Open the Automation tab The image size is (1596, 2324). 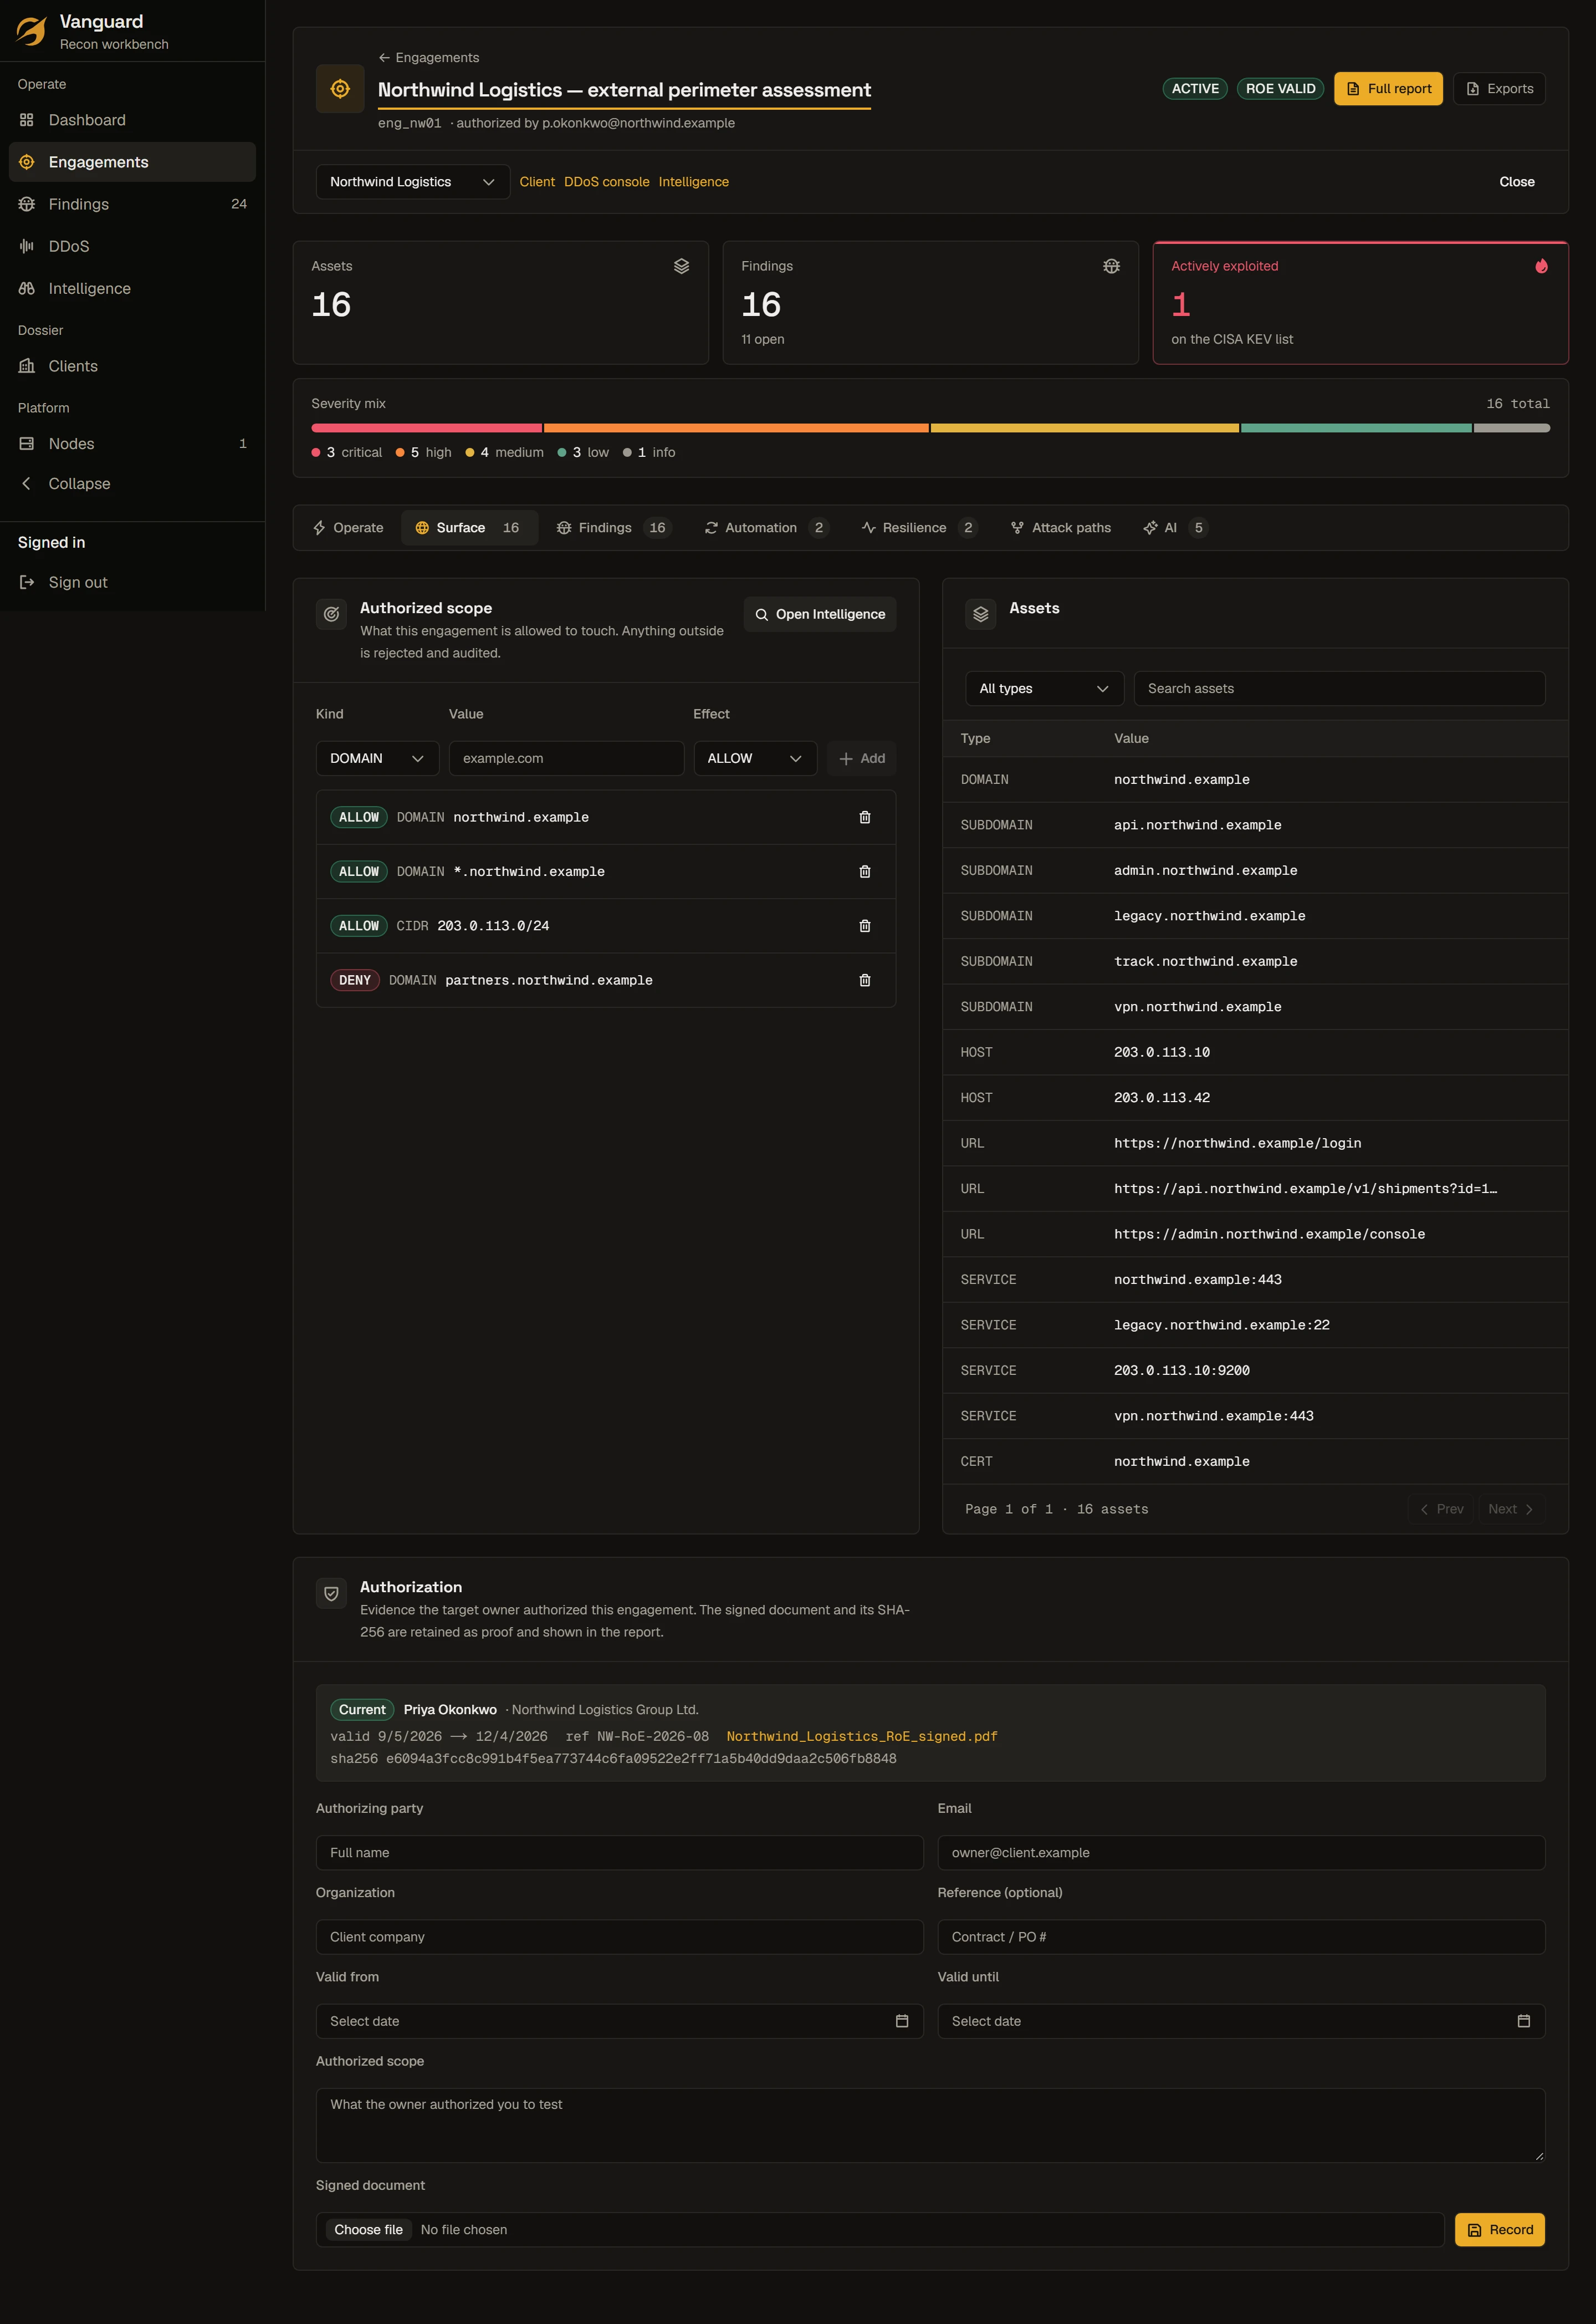point(766,527)
